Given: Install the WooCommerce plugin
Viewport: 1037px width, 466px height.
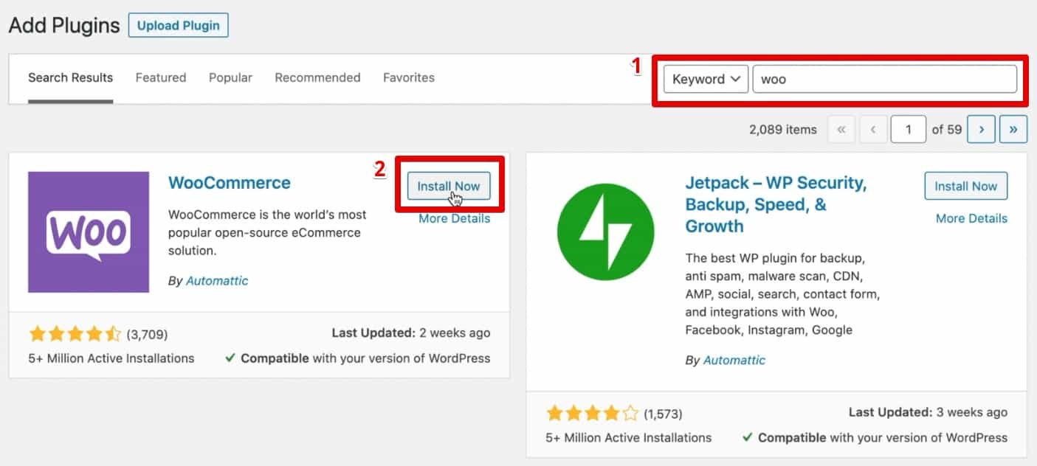Looking at the screenshot, I should point(448,186).
